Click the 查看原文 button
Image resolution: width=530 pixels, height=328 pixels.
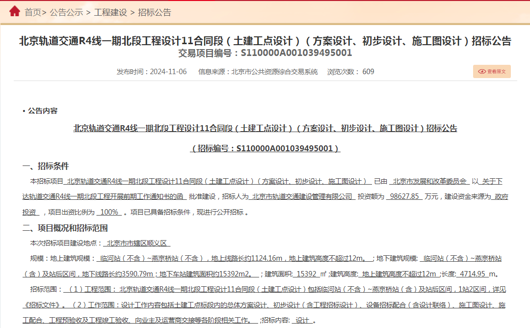[x=492, y=72]
